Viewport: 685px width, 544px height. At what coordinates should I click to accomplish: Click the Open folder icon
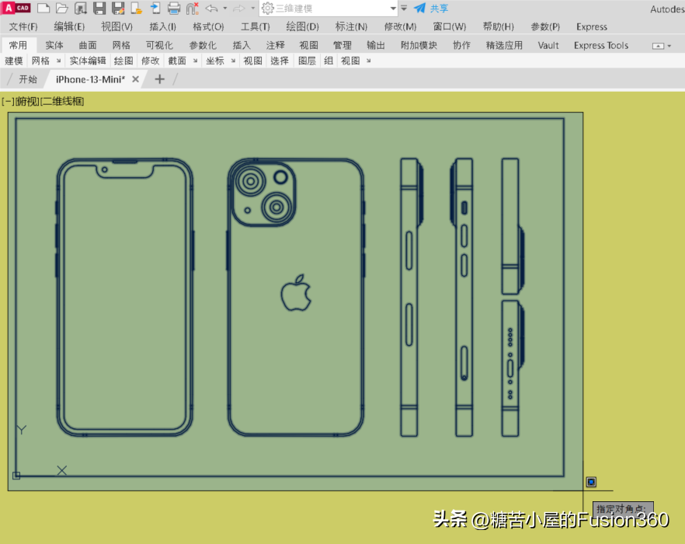(61, 8)
